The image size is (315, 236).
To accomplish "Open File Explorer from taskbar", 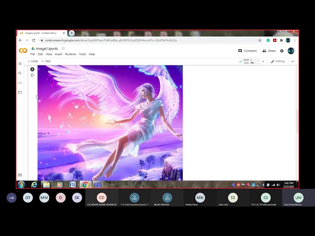I will tap(46, 185).
